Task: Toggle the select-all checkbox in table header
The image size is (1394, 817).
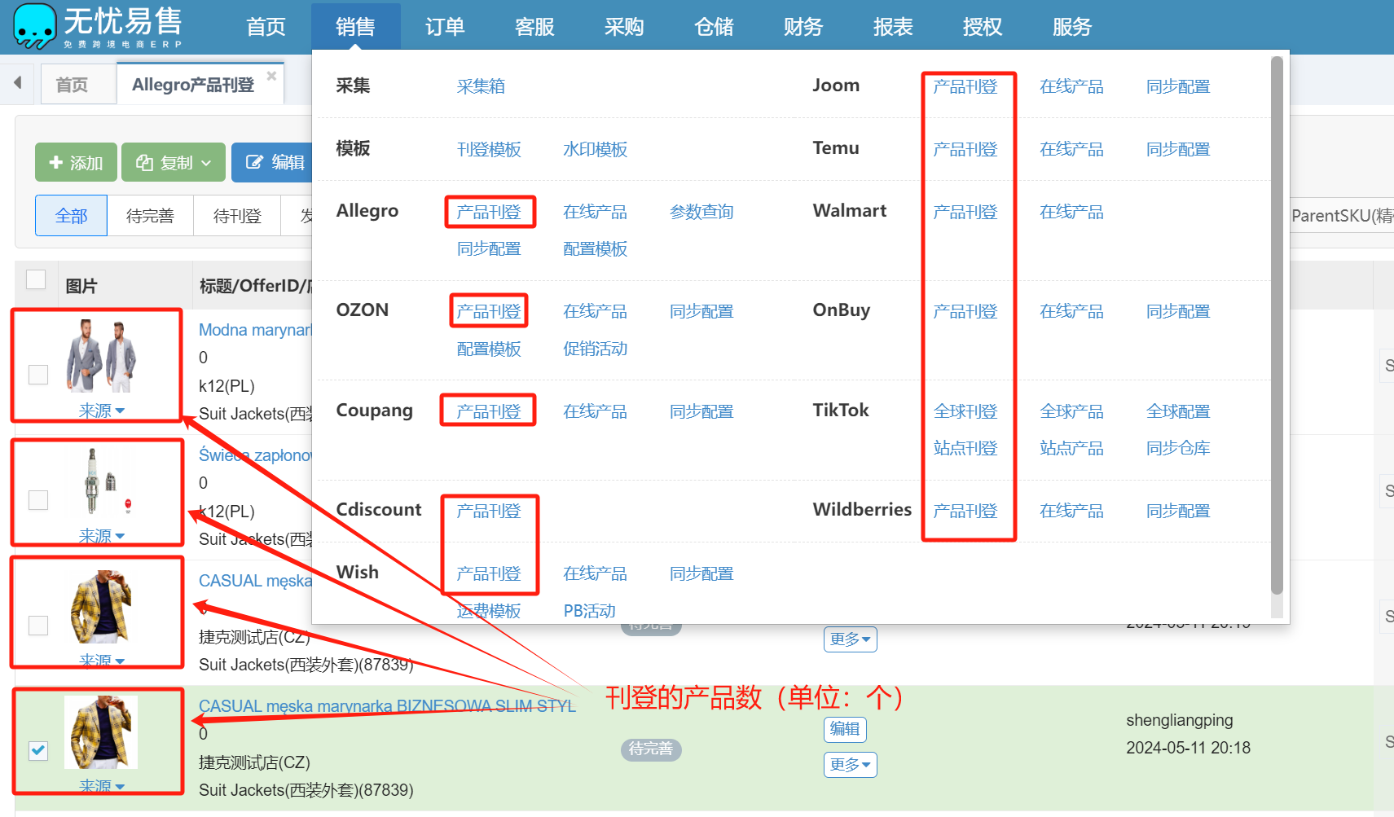Action: pyautogui.click(x=36, y=279)
